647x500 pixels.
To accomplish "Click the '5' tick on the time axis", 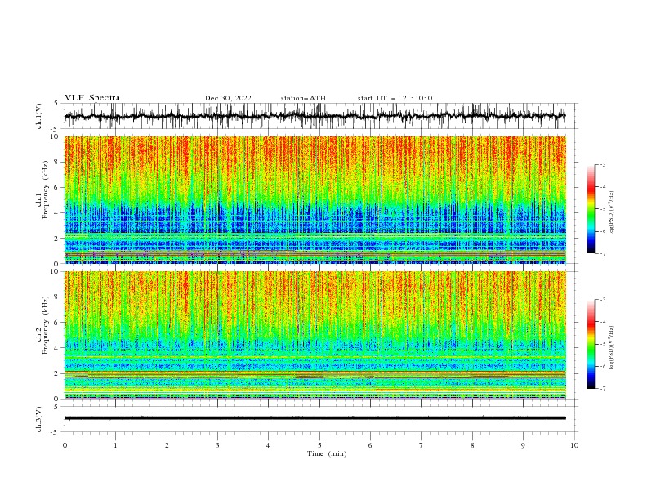I will tap(319, 445).
